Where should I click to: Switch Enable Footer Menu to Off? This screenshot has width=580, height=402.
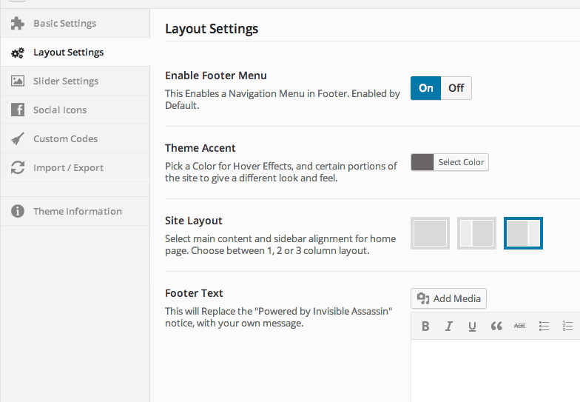pos(456,88)
